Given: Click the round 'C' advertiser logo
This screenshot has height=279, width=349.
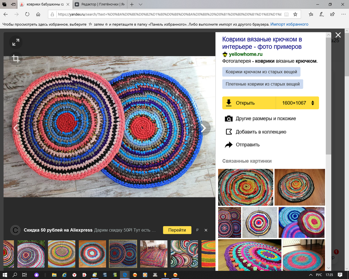Looking at the screenshot, I should pos(15,230).
